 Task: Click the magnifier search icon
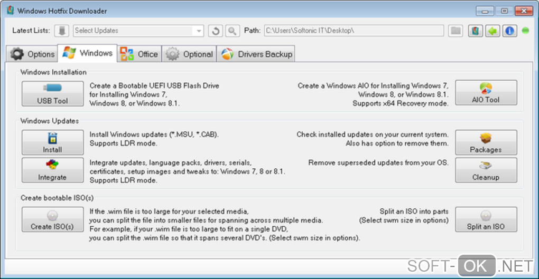pos(233,31)
